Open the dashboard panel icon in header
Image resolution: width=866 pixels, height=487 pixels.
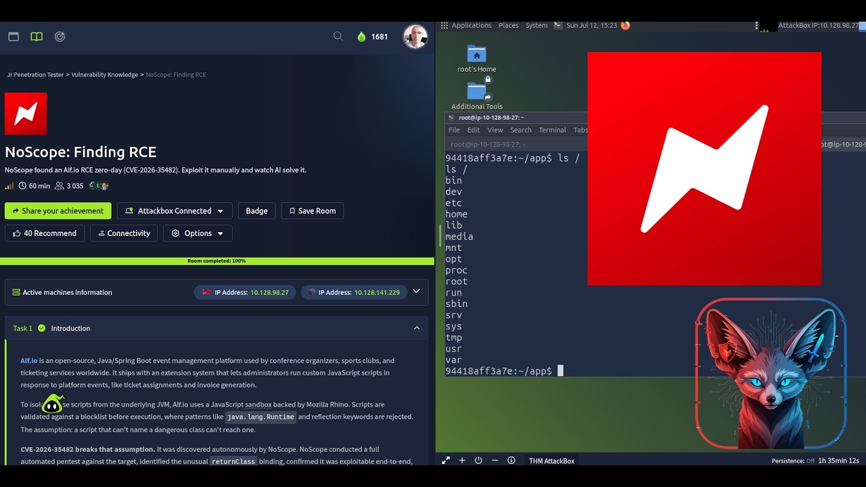click(14, 37)
